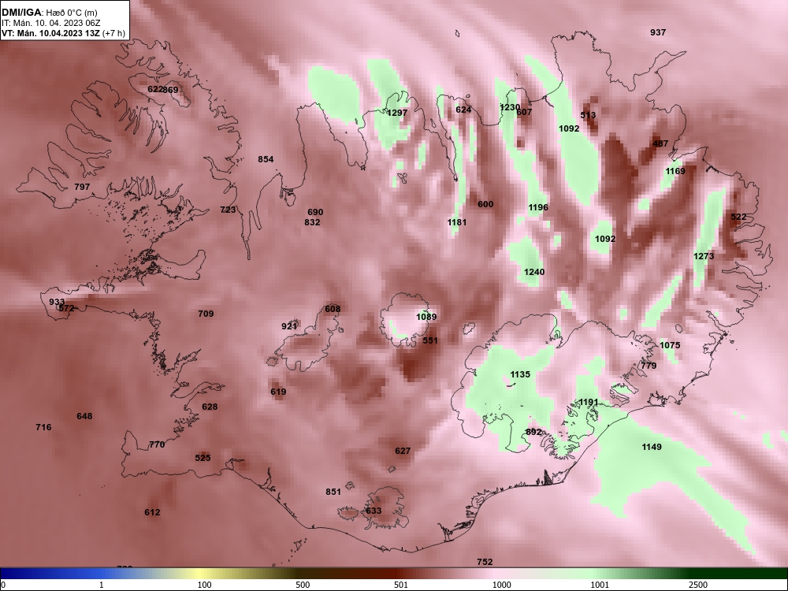
Task: Click the map value 937
Action: coord(658,32)
